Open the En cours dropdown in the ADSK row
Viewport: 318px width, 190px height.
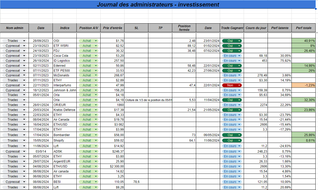(x=232, y=152)
